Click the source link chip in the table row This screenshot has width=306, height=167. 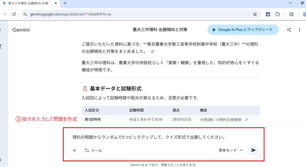click(x=246, y=120)
